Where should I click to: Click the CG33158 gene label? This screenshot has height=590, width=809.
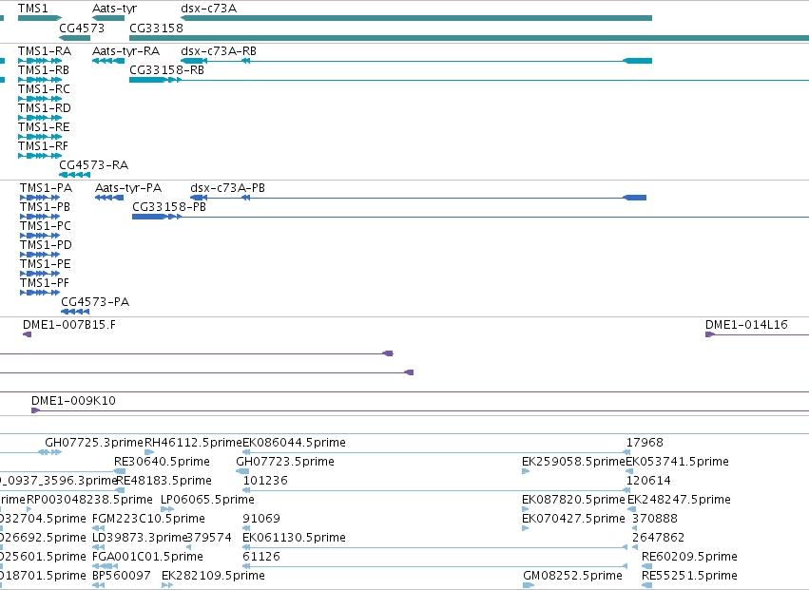pos(156,29)
